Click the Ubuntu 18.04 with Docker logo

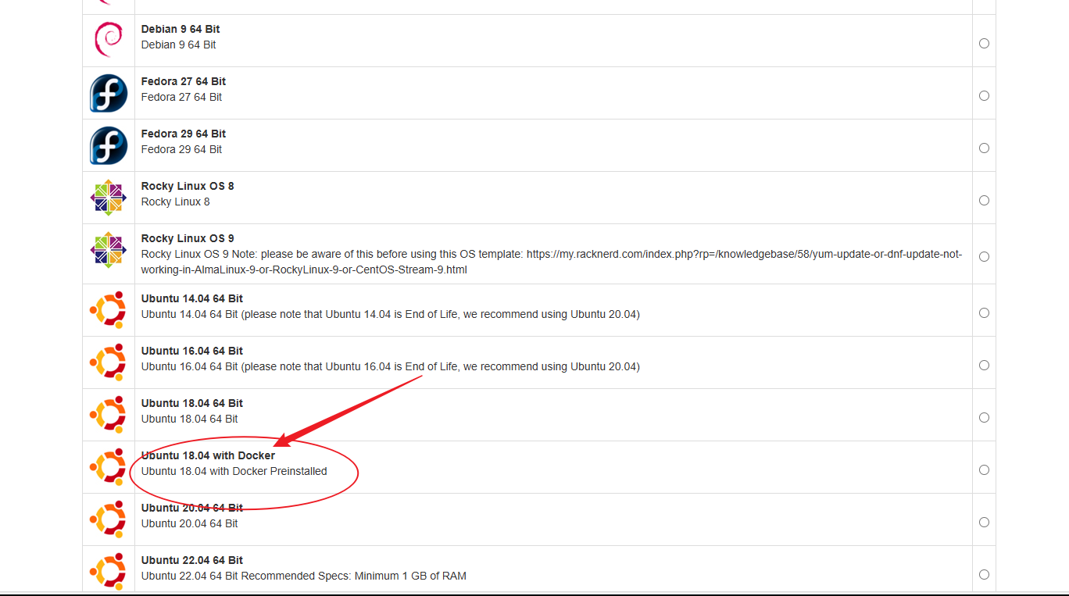click(x=108, y=467)
